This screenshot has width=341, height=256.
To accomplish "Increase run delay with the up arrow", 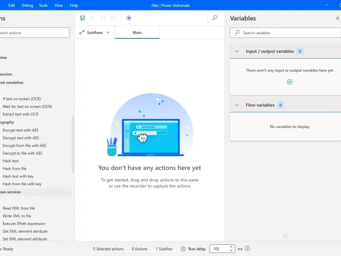I will [x=231, y=247].
